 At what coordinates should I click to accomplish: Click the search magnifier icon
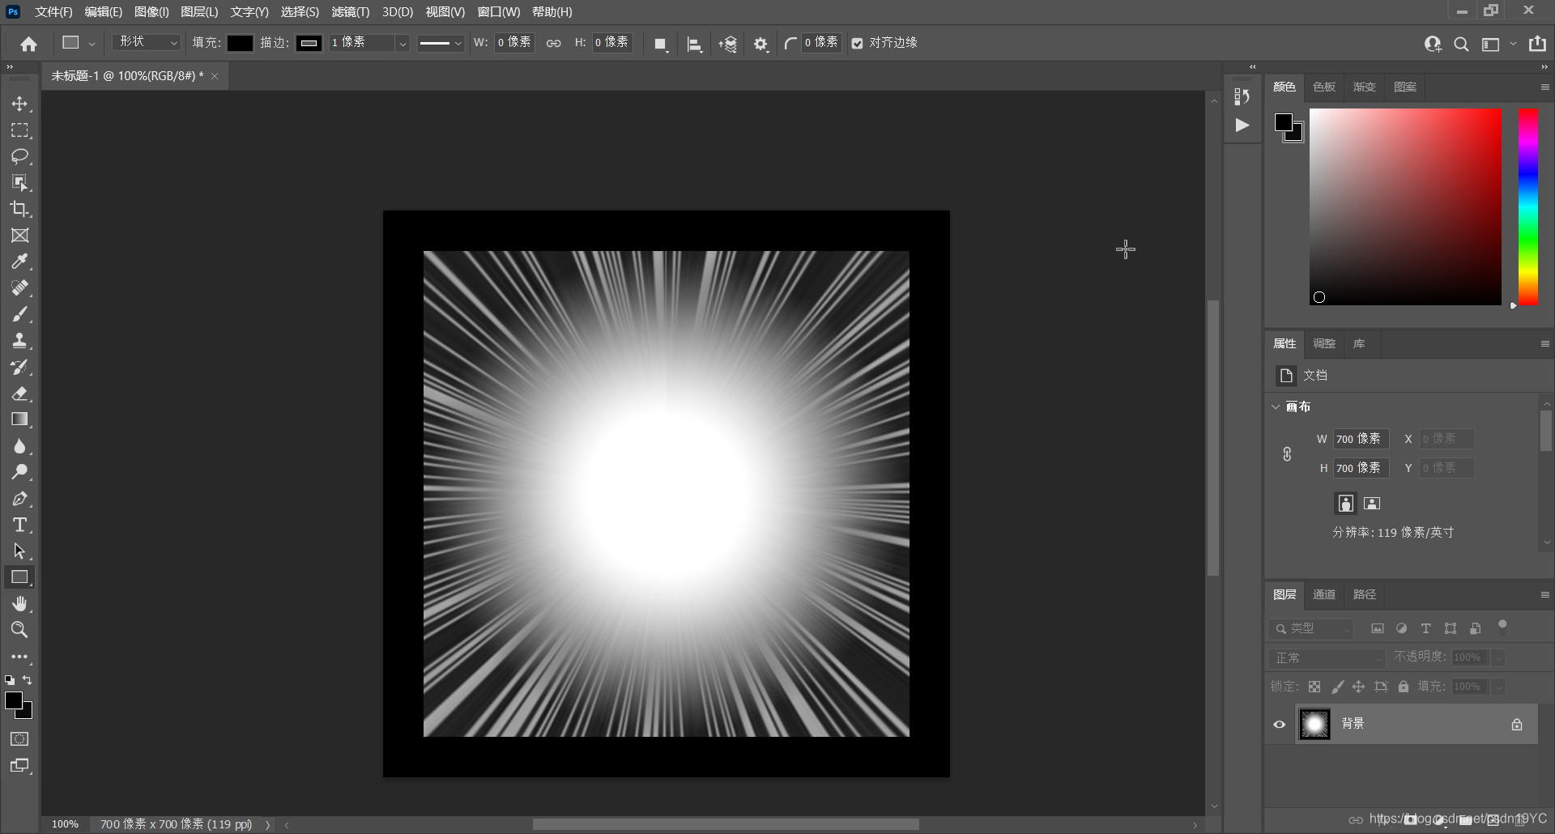[x=1461, y=44]
